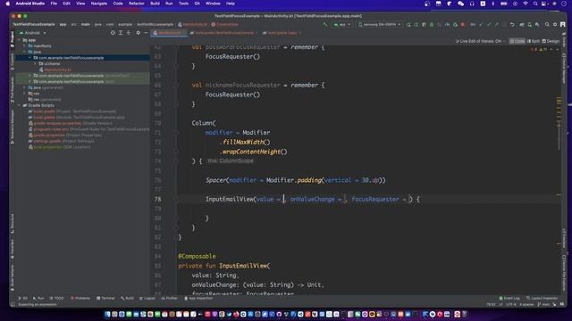This screenshot has width=572, height=321.
Task: Open the Device Manager right sidebar button
Action: 564,68
